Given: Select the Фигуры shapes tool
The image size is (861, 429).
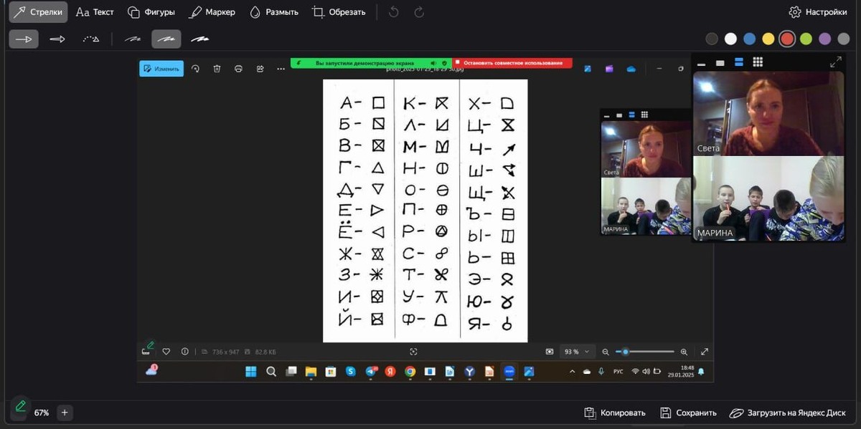Looking at the screenshot, I should [x=153, y=11].
